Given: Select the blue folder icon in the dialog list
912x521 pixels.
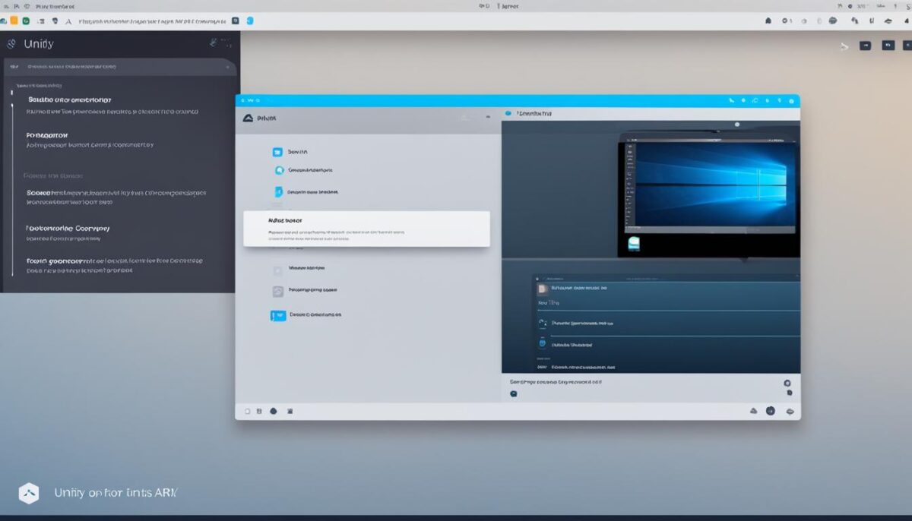Looking at the screenshot, I should pos(277,152).
